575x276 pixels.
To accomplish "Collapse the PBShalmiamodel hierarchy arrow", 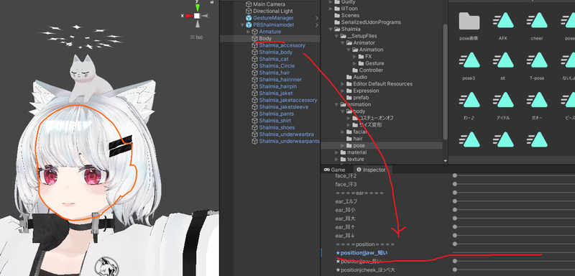I will click(242, 25).
